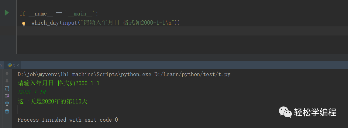
Task: Close the 't' run tab
Action: tap(18, 65)
